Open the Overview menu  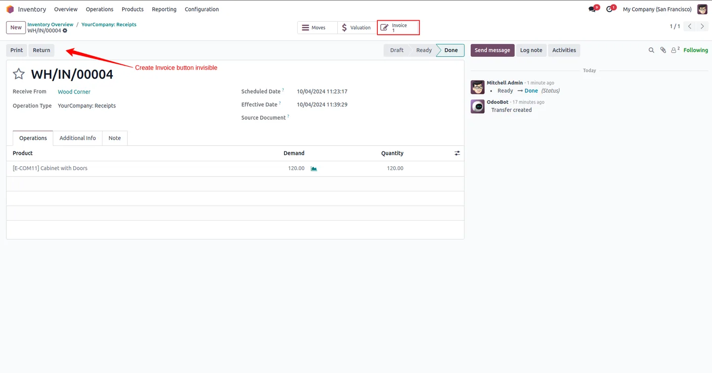[x=66, y=9]
